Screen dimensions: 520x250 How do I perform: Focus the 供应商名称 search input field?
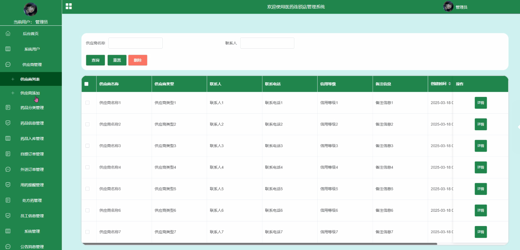[x=136, y=43]
